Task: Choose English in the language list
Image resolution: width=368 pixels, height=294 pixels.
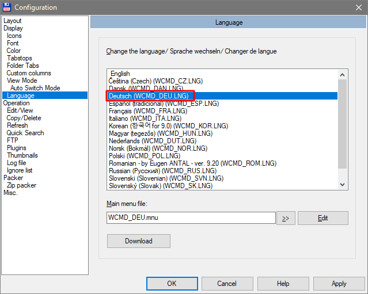Action: coord(222,74)
